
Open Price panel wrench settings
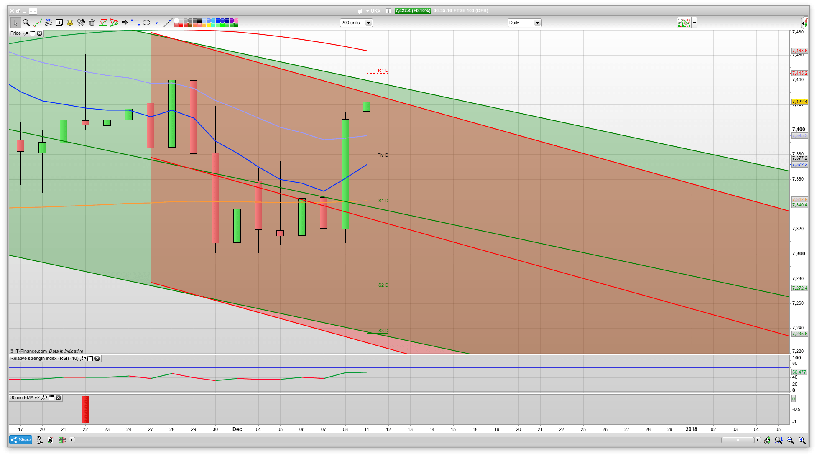click(26, 33)
